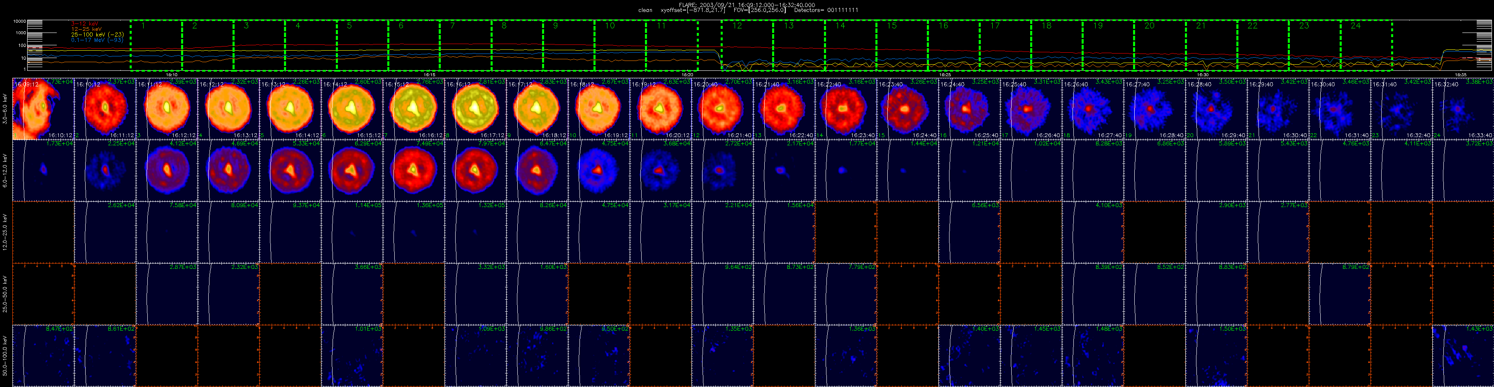Open the 50-100 keV image labeled 1.01E+03
The width and height of the screenshot is (1494, 387).
pyautogui.click(x=353, y=355)
